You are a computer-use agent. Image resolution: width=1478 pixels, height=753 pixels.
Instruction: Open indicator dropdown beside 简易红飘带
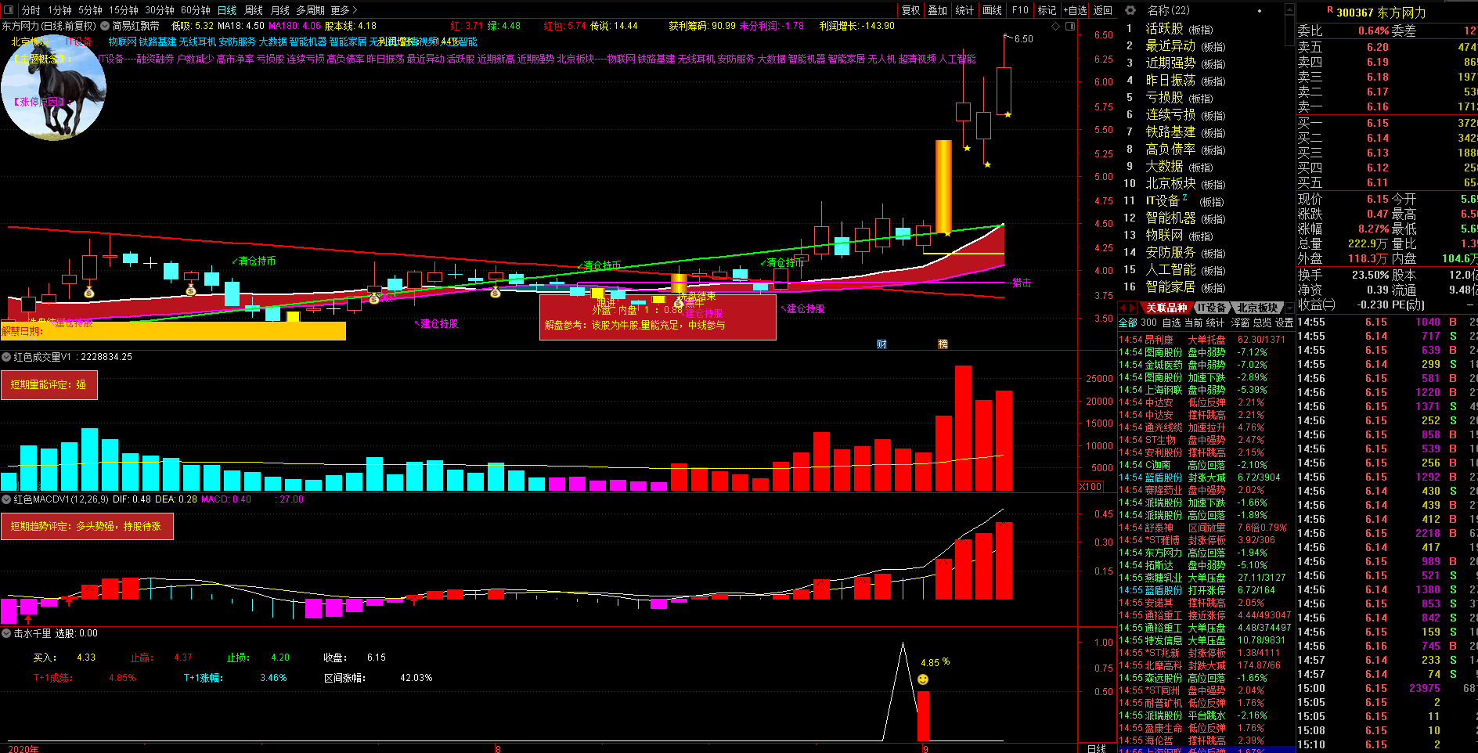point(105,26)
